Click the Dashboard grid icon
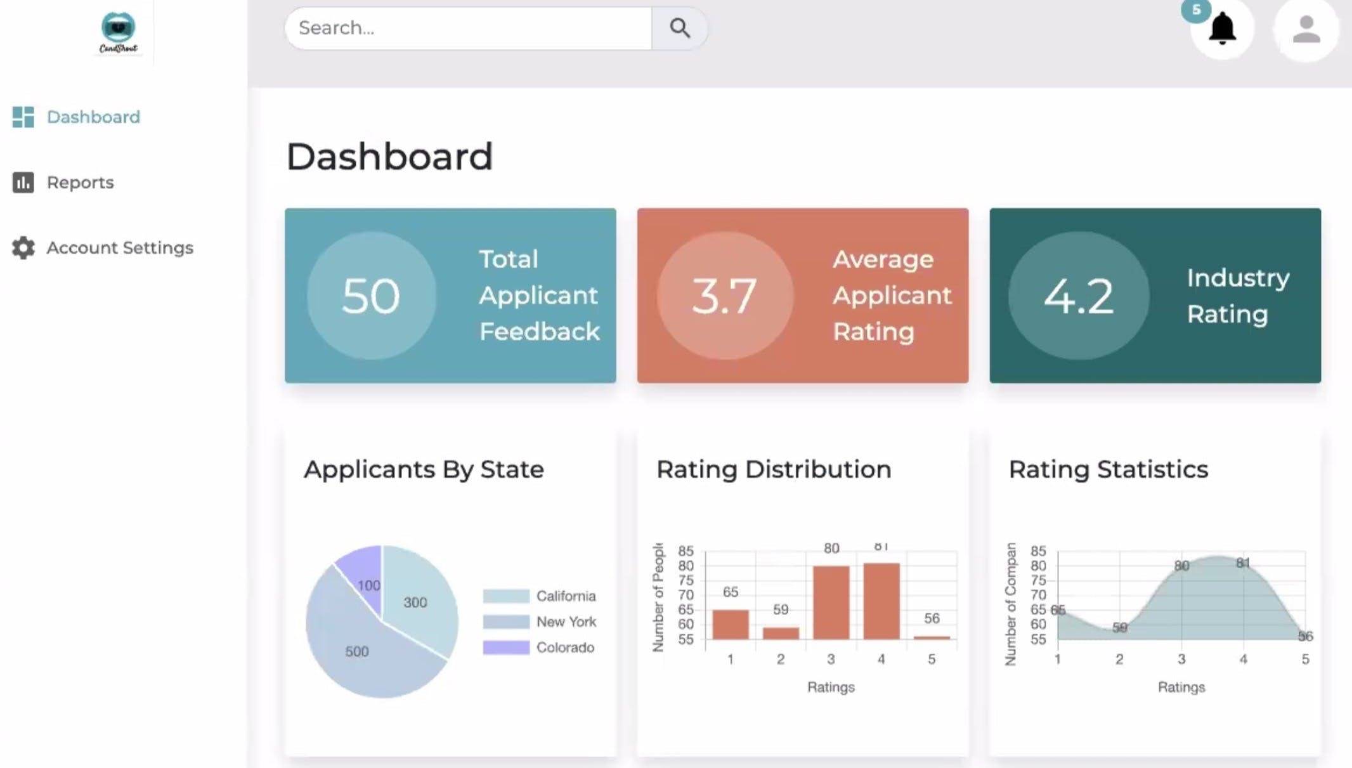This screenshot has height=768, width=1352. (x=23, y=117)
